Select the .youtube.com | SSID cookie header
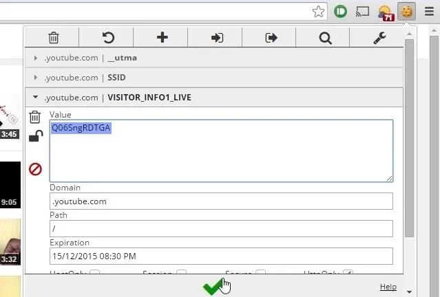Image resolution: width=440 pixels, height=297 pixels. click(214, 77)
